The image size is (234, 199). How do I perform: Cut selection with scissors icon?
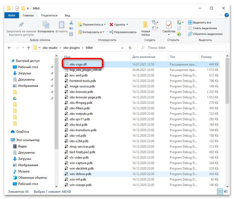tap(71, 22)
